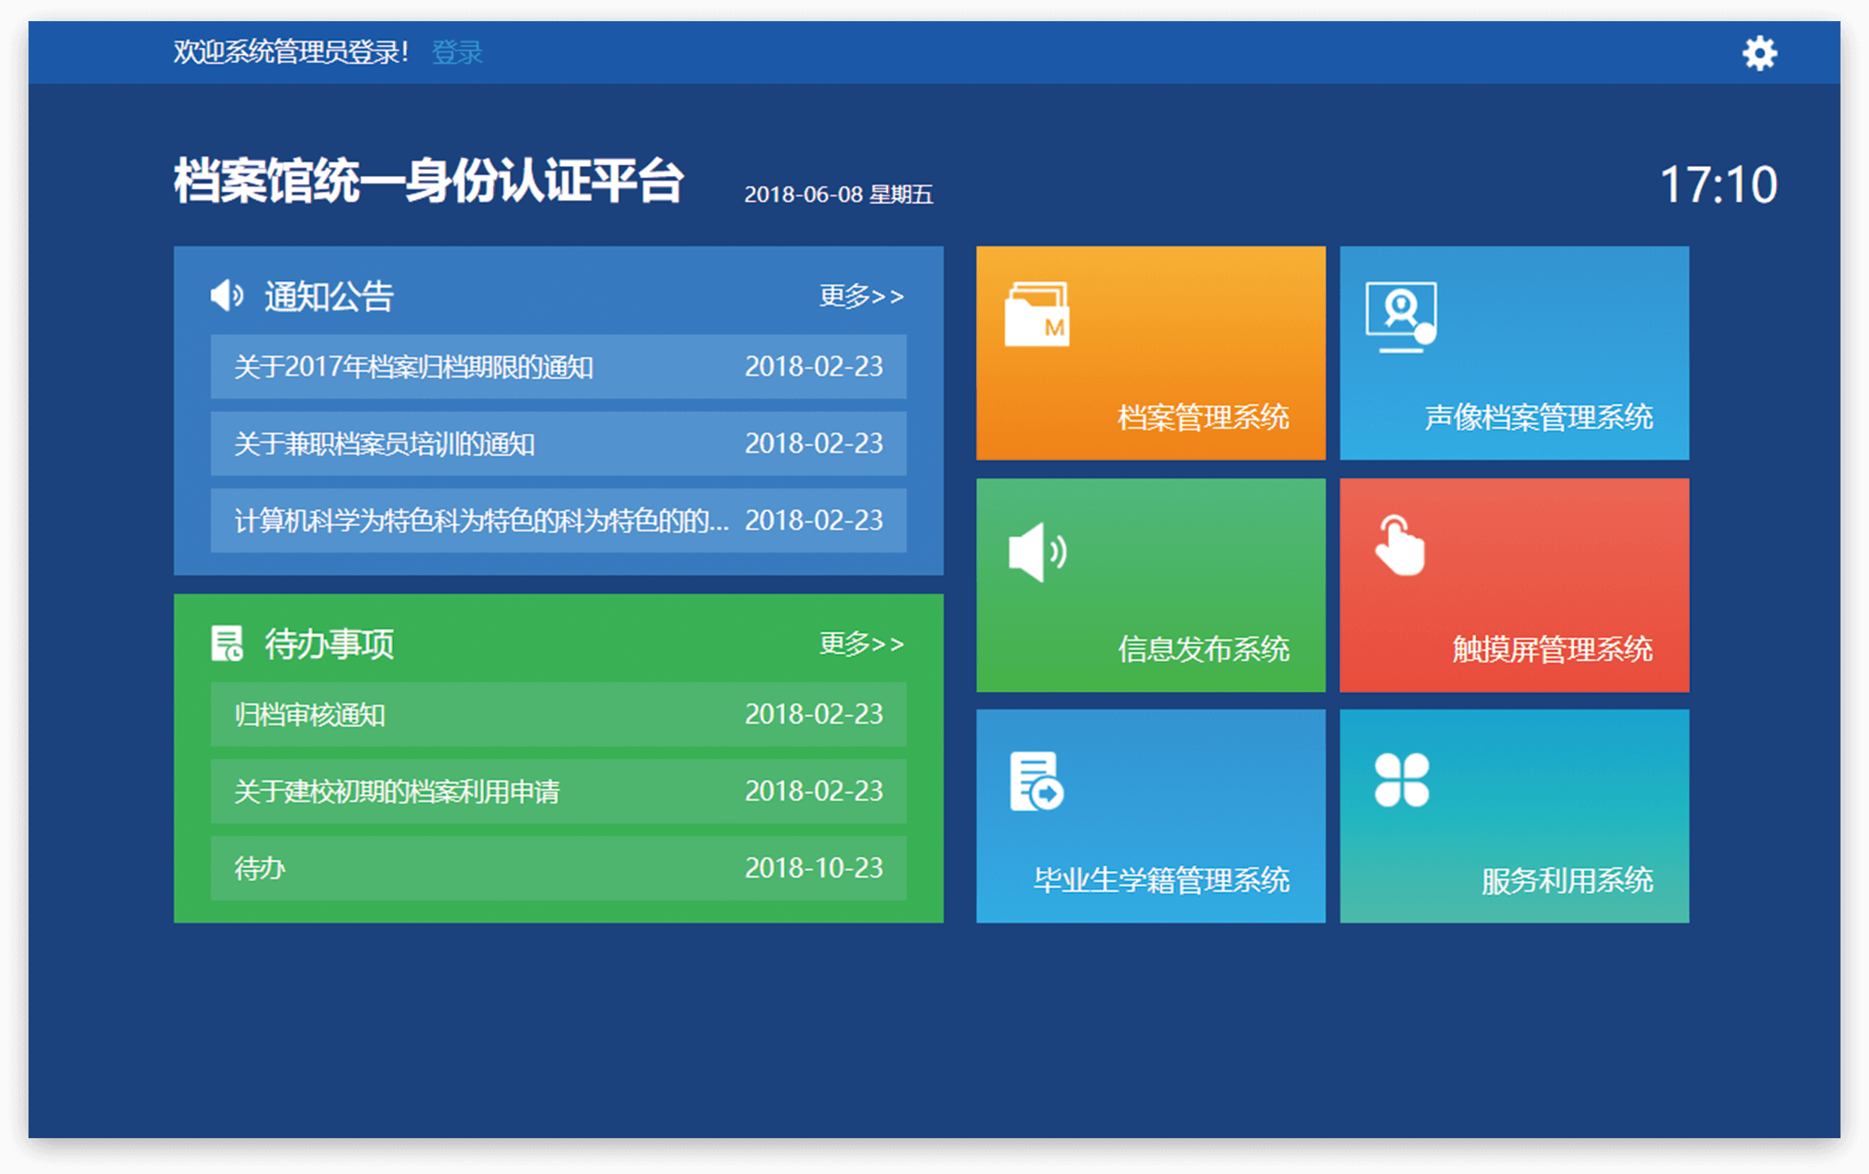1869x1174 pixels.
Task: Open notice 关于2017年档案归档期限的通知
Action: coord(413,367)
